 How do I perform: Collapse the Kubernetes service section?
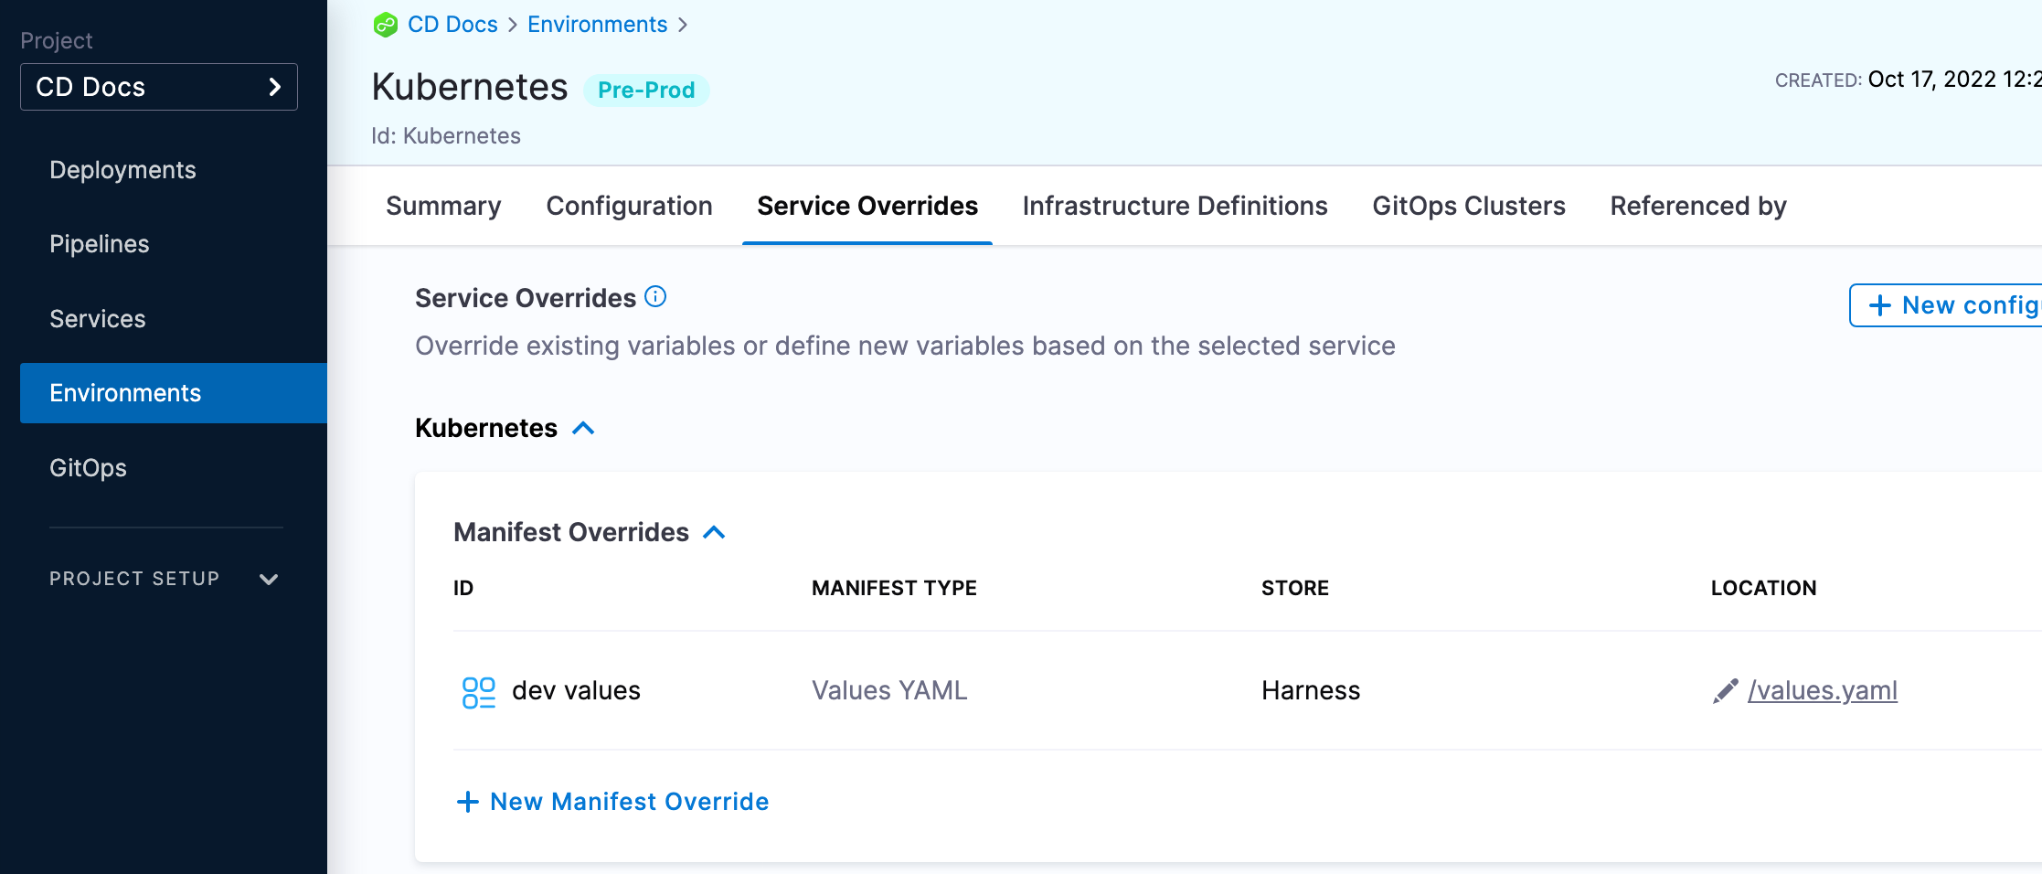[584, 427]
